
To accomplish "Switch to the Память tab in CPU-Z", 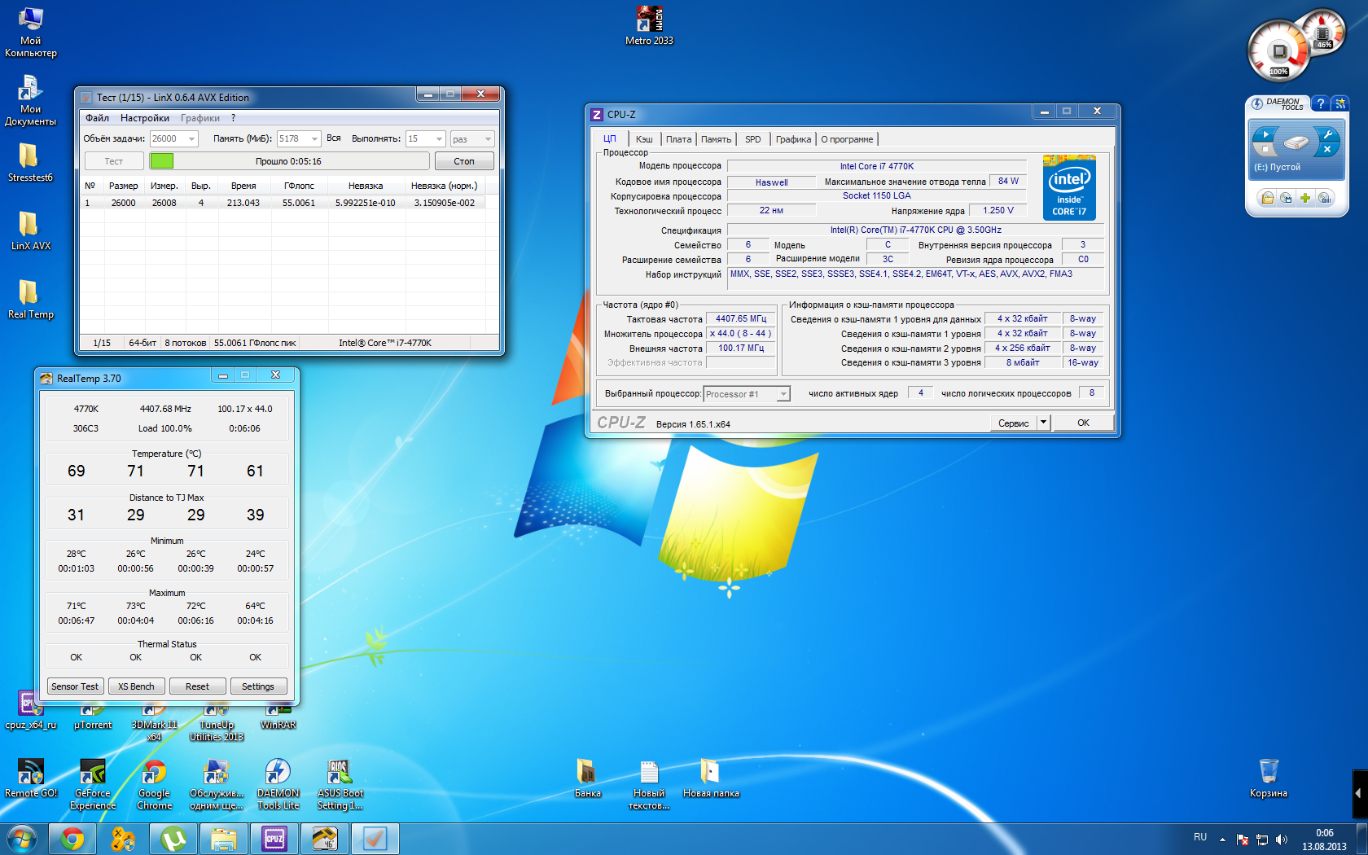I will tap(716, 139).
